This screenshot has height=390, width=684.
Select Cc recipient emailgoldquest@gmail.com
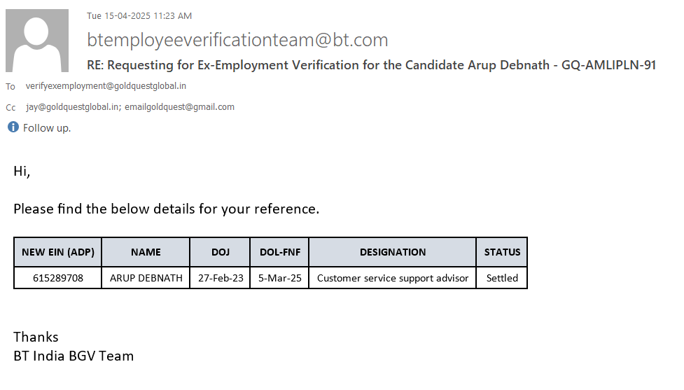point(180,107)
